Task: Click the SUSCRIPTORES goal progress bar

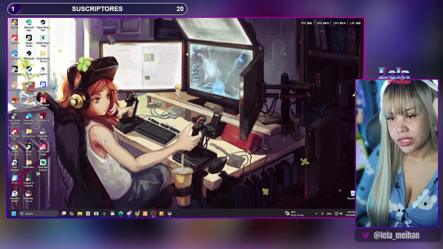Action: tap(97, 9)
